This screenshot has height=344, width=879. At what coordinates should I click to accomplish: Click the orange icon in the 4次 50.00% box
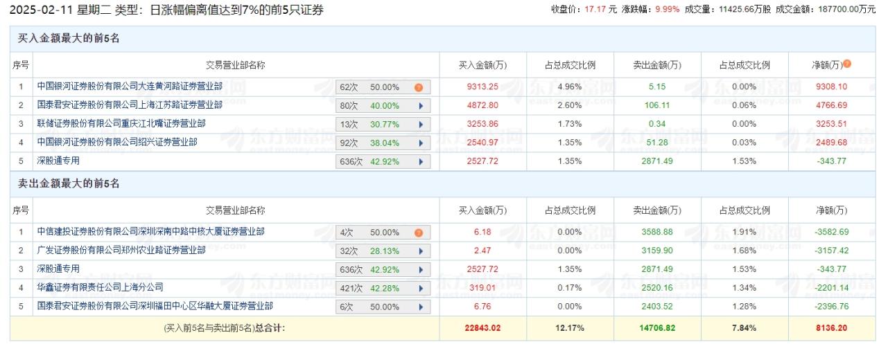point(419,233)
